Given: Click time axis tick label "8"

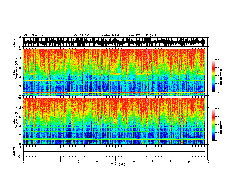Looking at the screenshot, I should (x=171, y=161).
